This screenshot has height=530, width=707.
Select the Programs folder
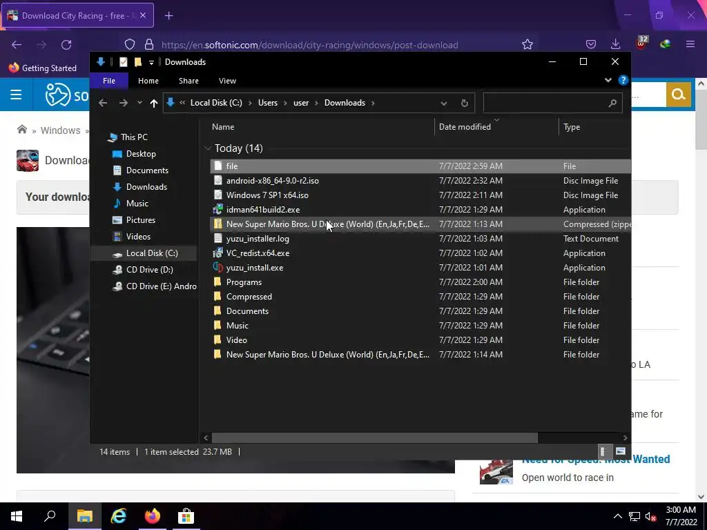coord(244,282)
